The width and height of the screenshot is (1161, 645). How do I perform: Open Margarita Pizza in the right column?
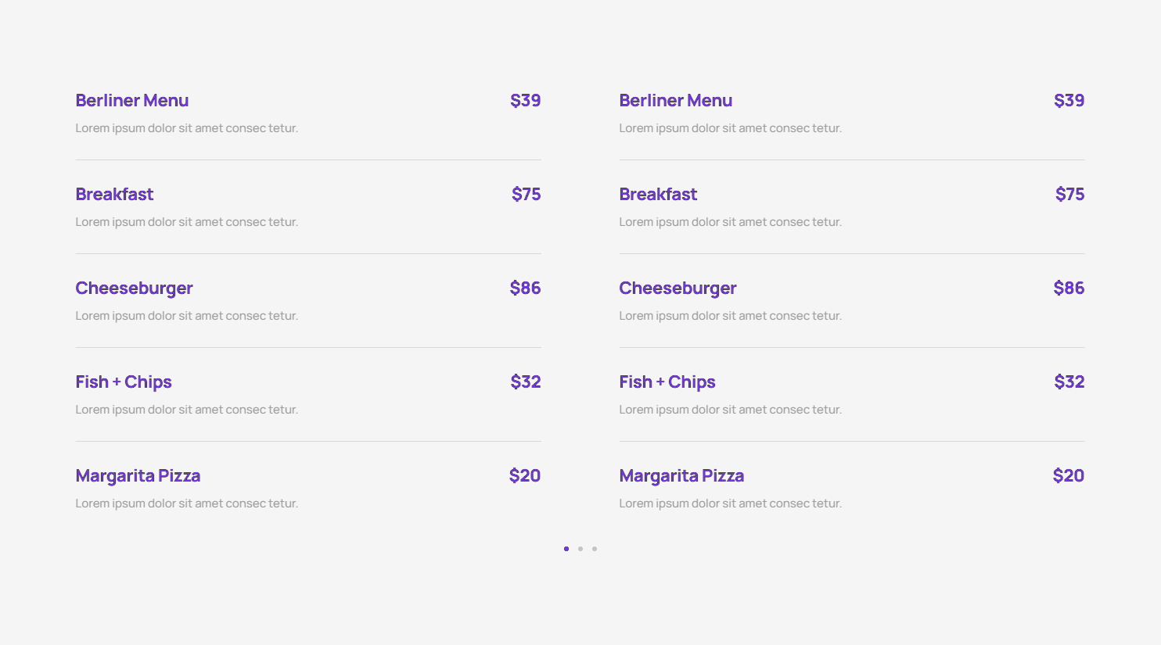(x=682, y=476)
